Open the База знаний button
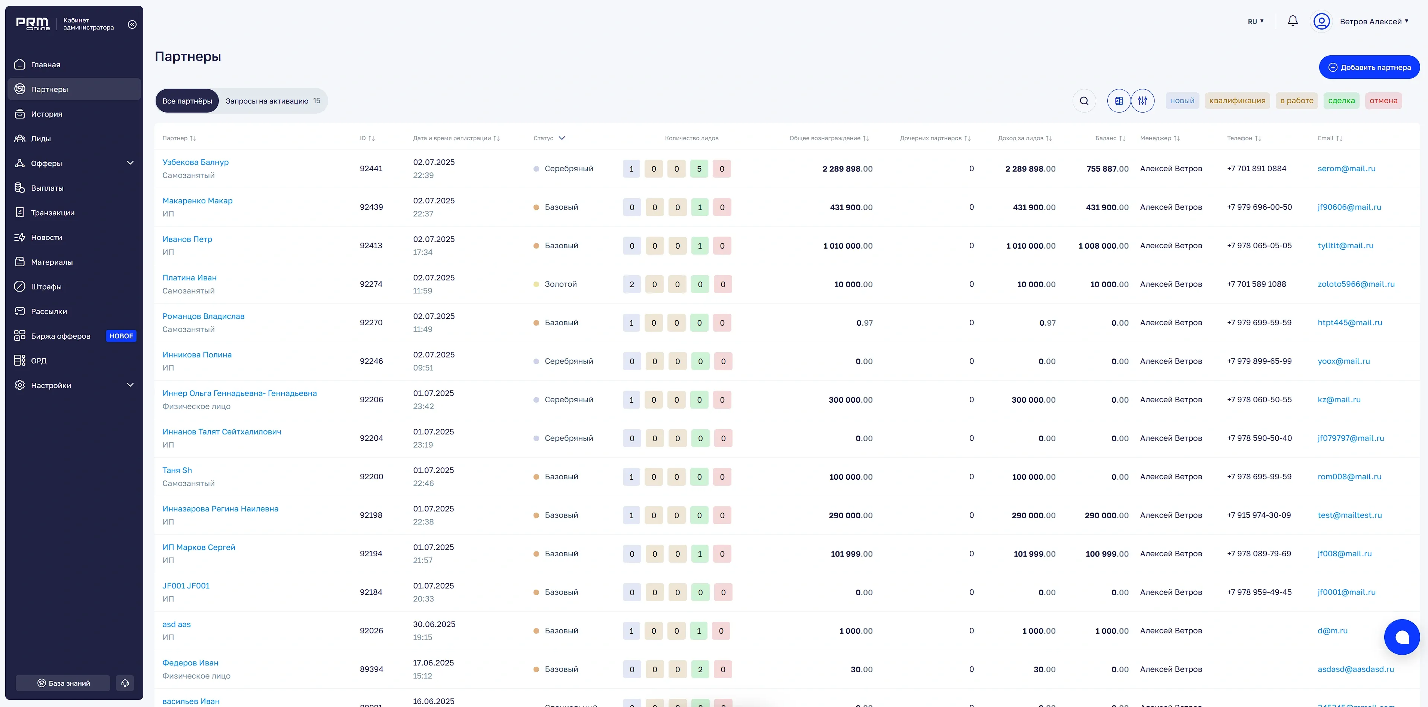This screenshot has height=707, width=1428. tap(62, 683)
